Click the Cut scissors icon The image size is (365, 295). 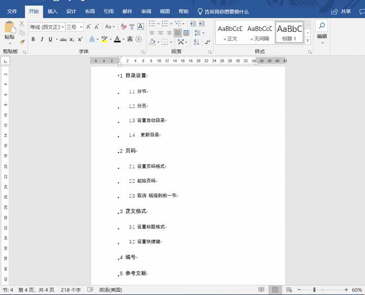point(22,24)
